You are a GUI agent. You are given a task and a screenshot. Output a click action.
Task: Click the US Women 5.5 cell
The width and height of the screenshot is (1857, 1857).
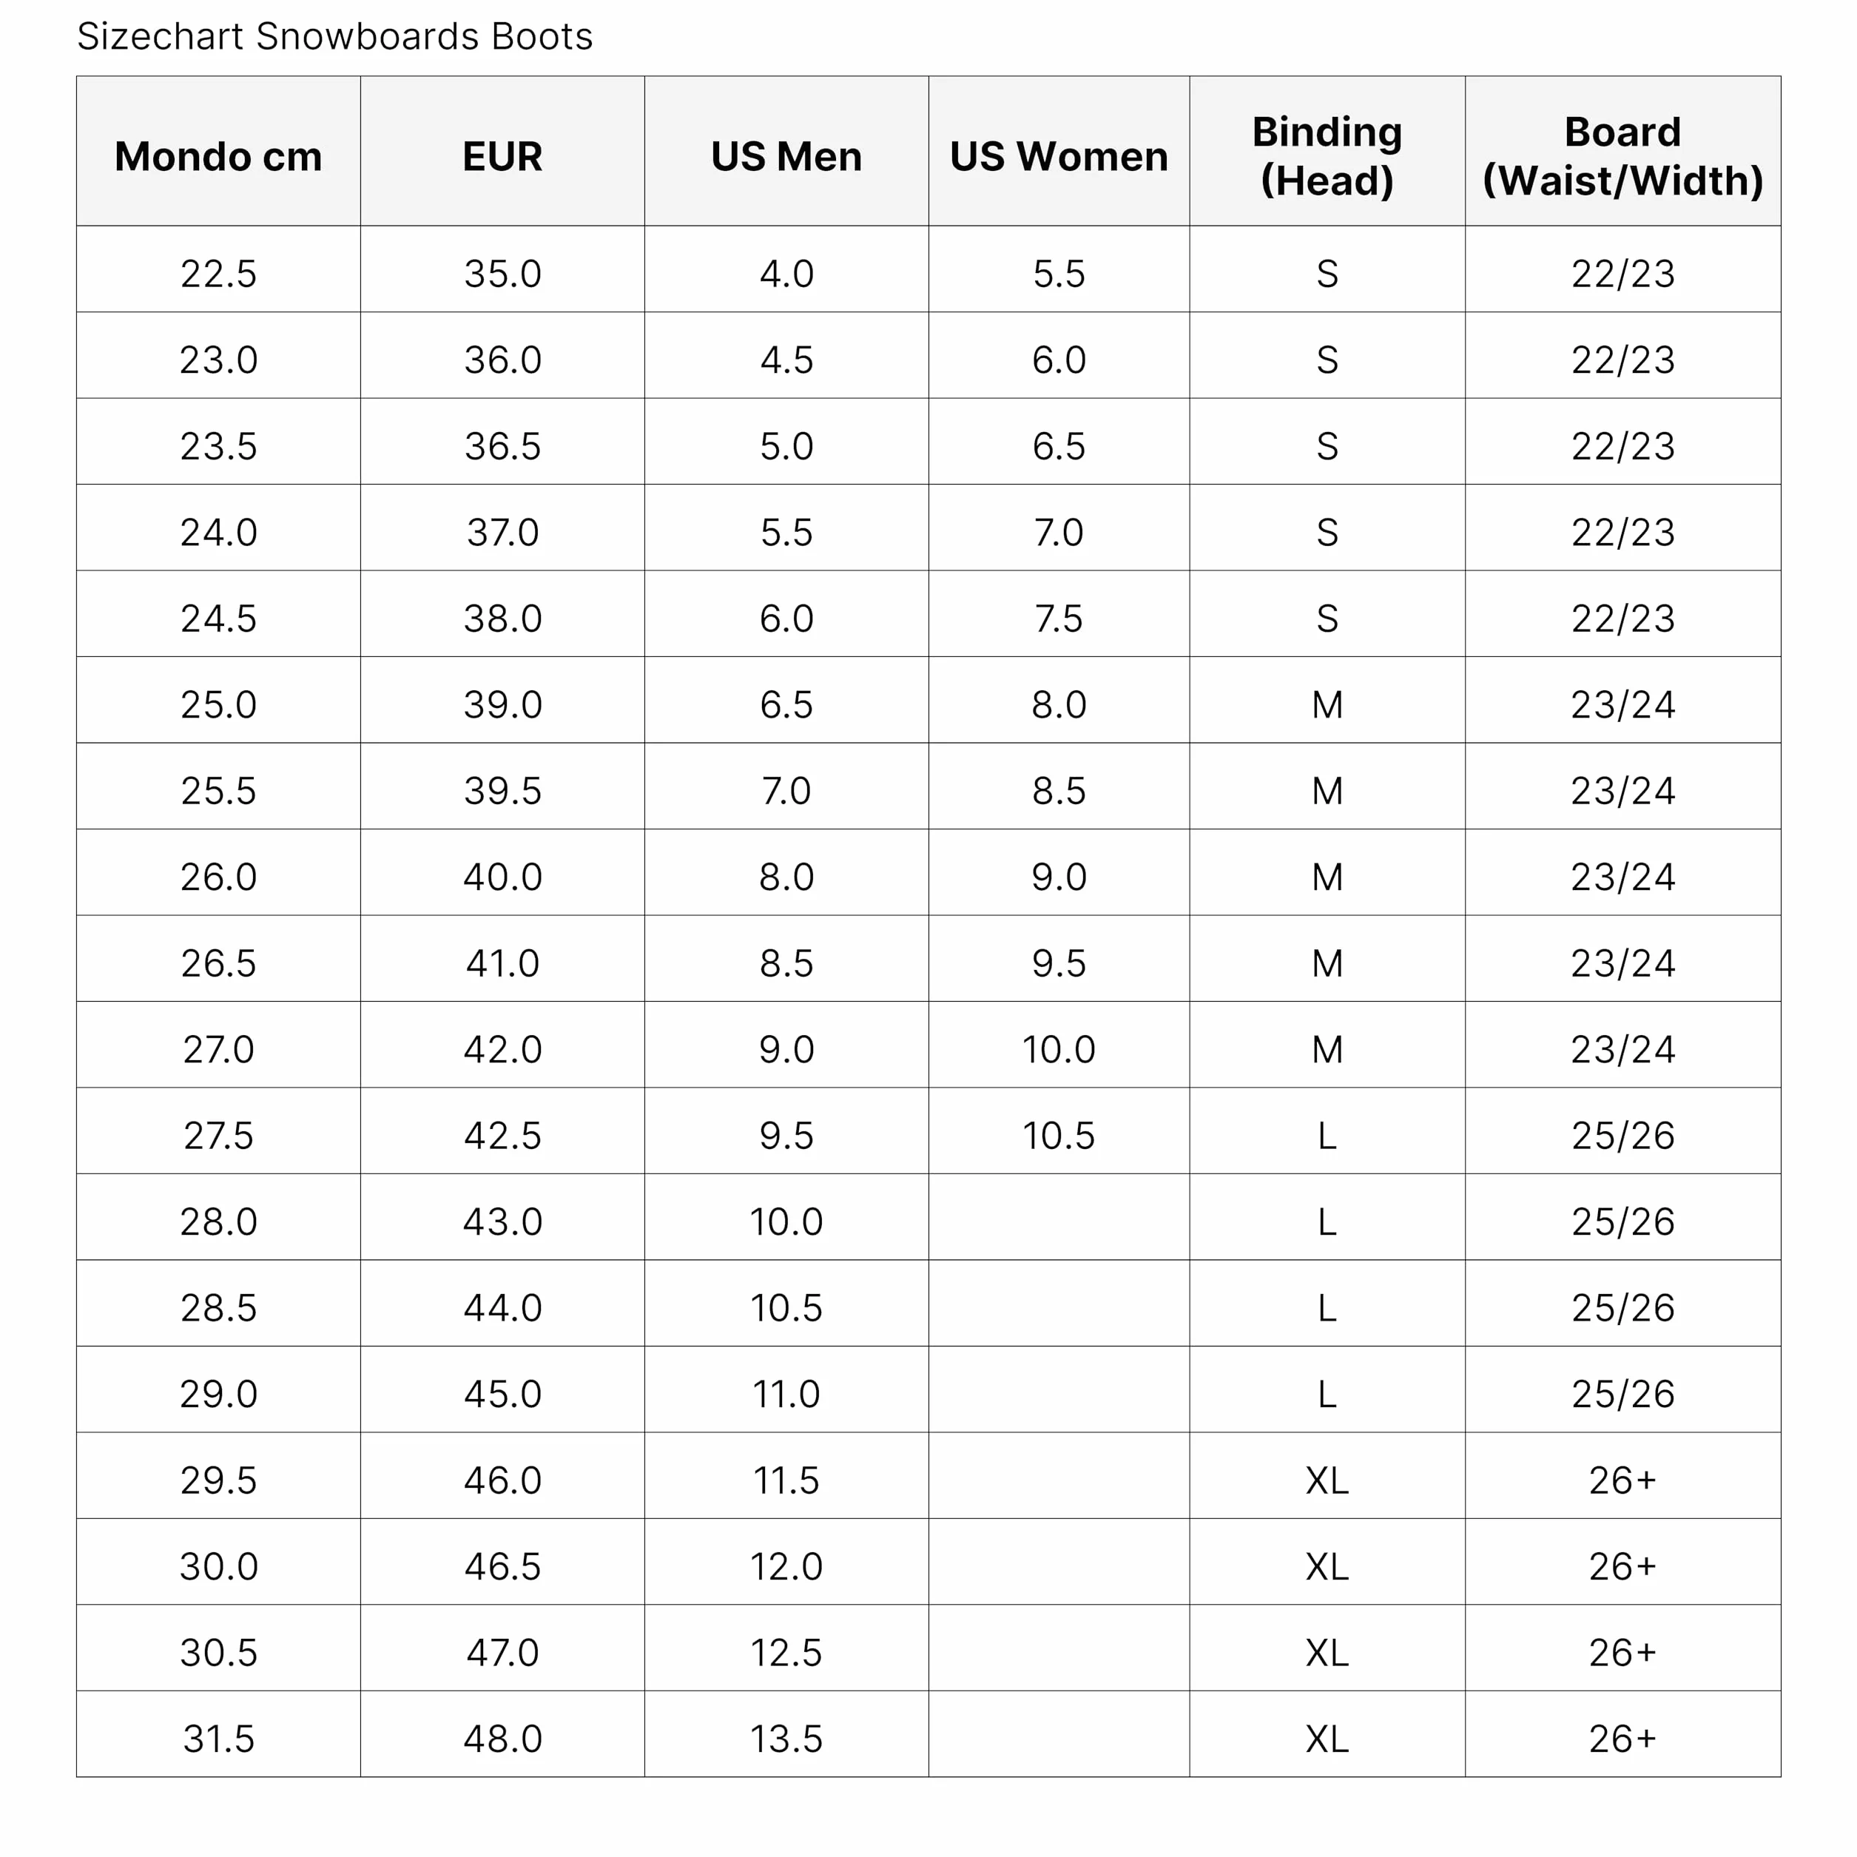click(1058, 274)
